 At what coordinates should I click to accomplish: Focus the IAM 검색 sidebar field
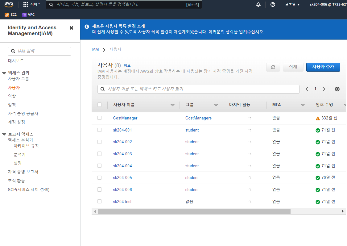[x=39, y=51]
